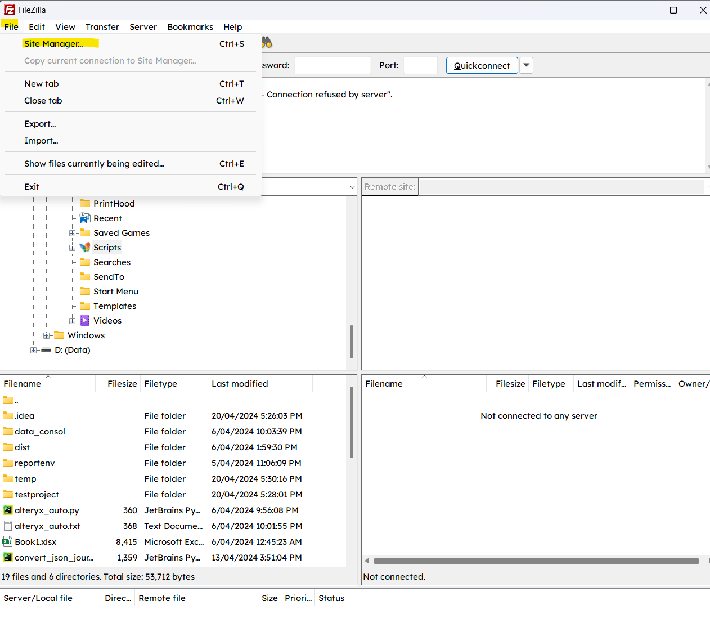Sort local files by Last modified column
The width and height of the screenshot is (710, 623).
pos(240,384)
